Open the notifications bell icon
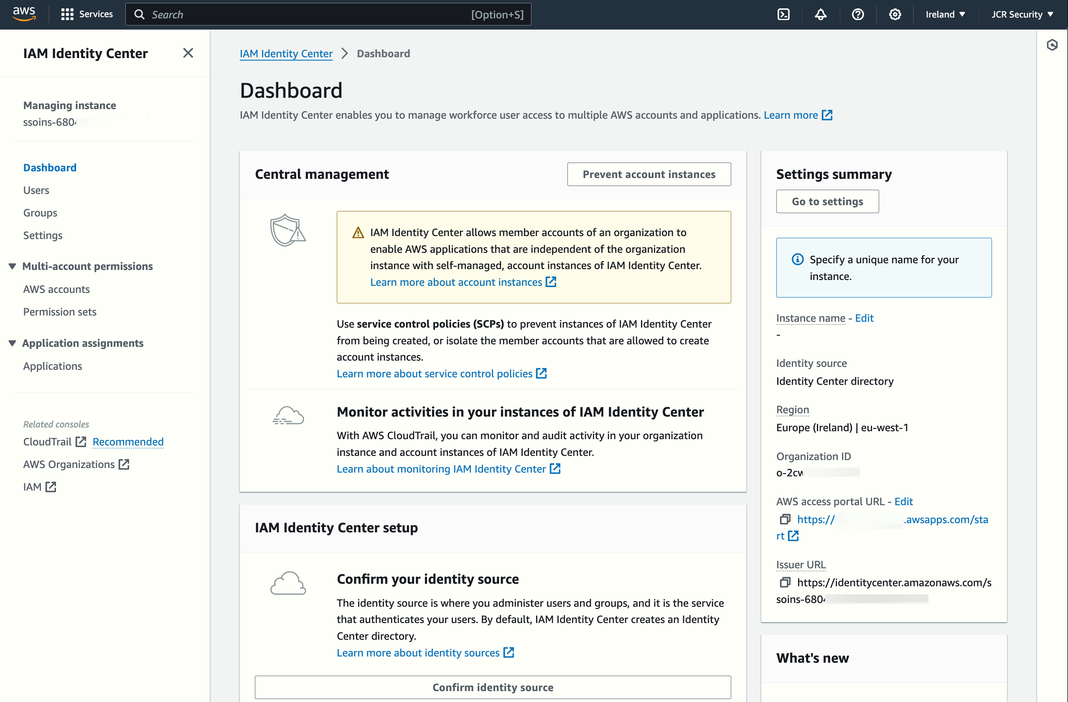The height and width of the screenshot is (702, 1068). (820, 14)
